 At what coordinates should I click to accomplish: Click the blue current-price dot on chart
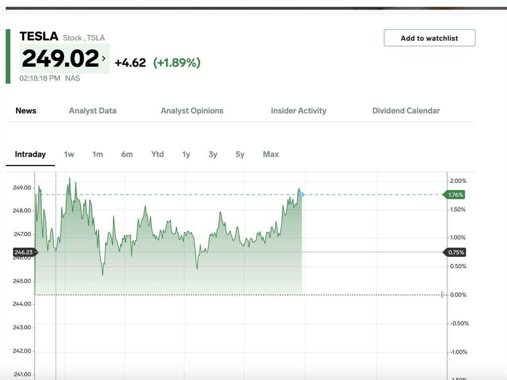302,195
